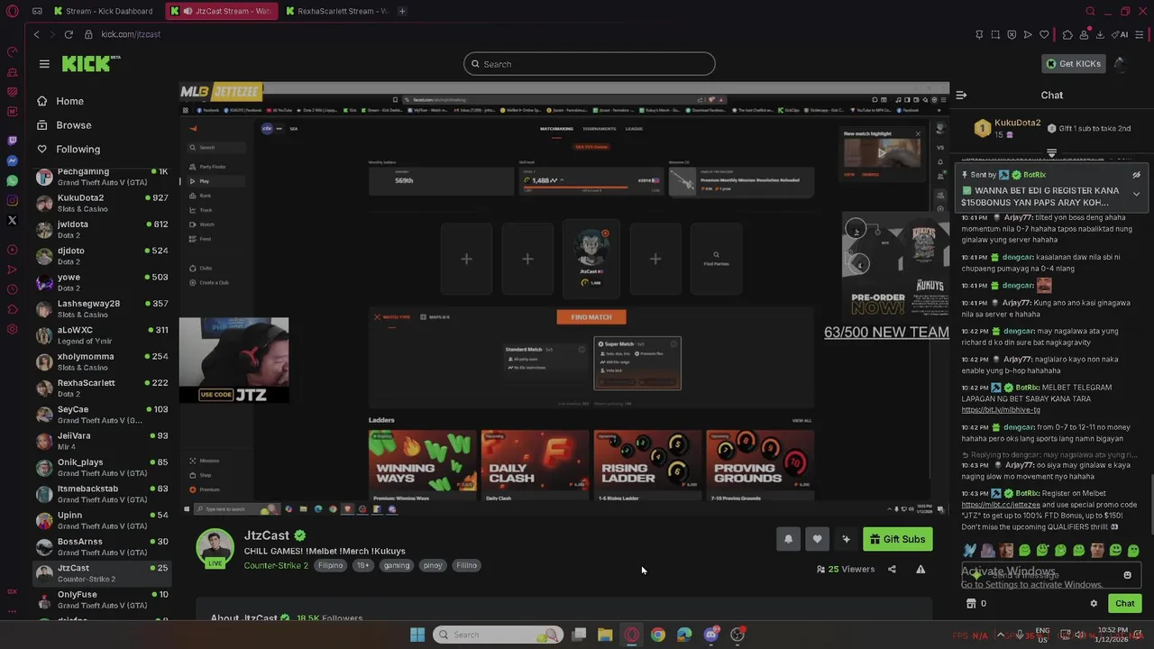Open Opera downloads icon
This screenshot has height=649, width=1154.
pyautogui.click(x=1100, y=34)
